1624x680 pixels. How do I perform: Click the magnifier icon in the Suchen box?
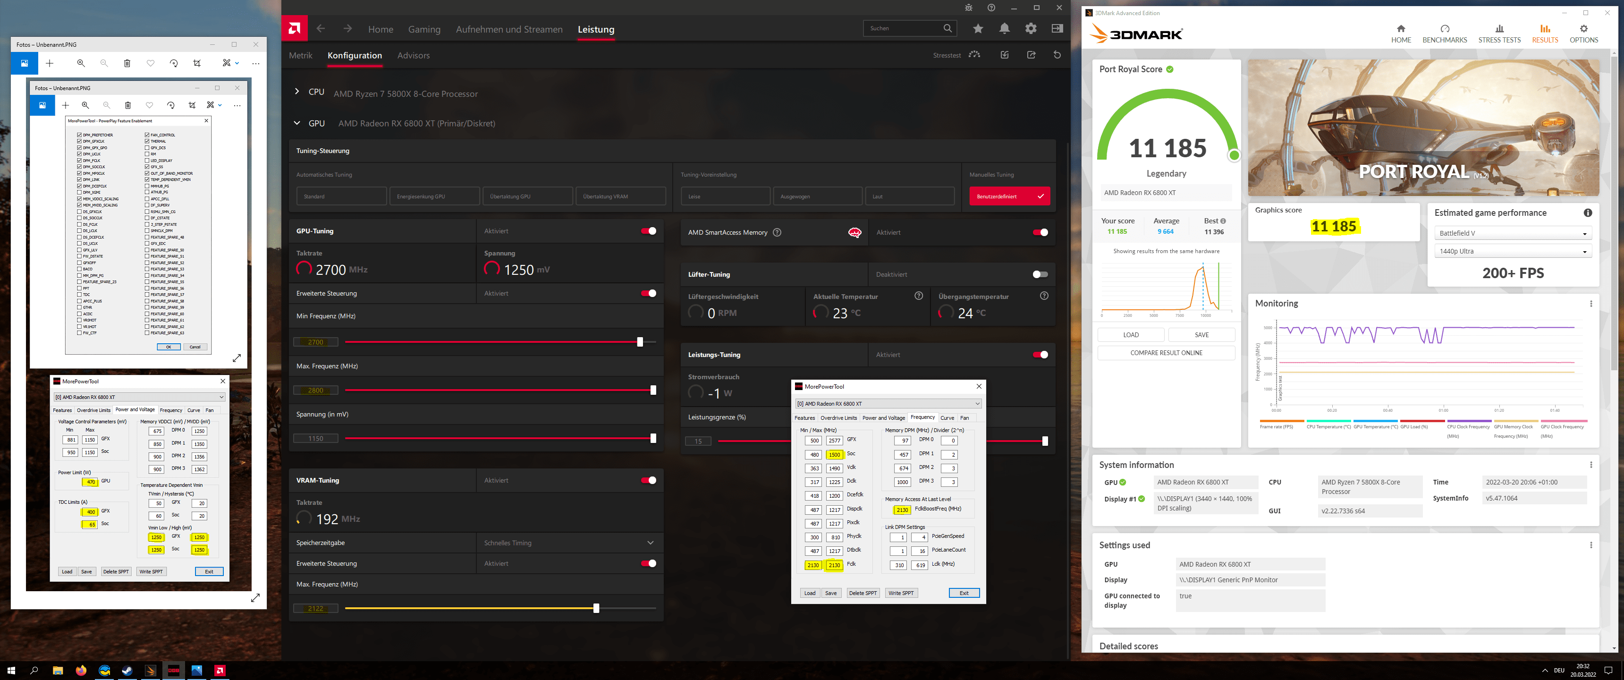point(947,28)
